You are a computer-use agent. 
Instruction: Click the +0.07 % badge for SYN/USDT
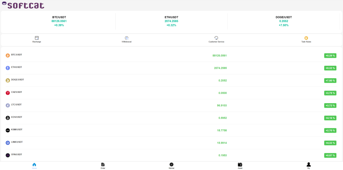330,155
